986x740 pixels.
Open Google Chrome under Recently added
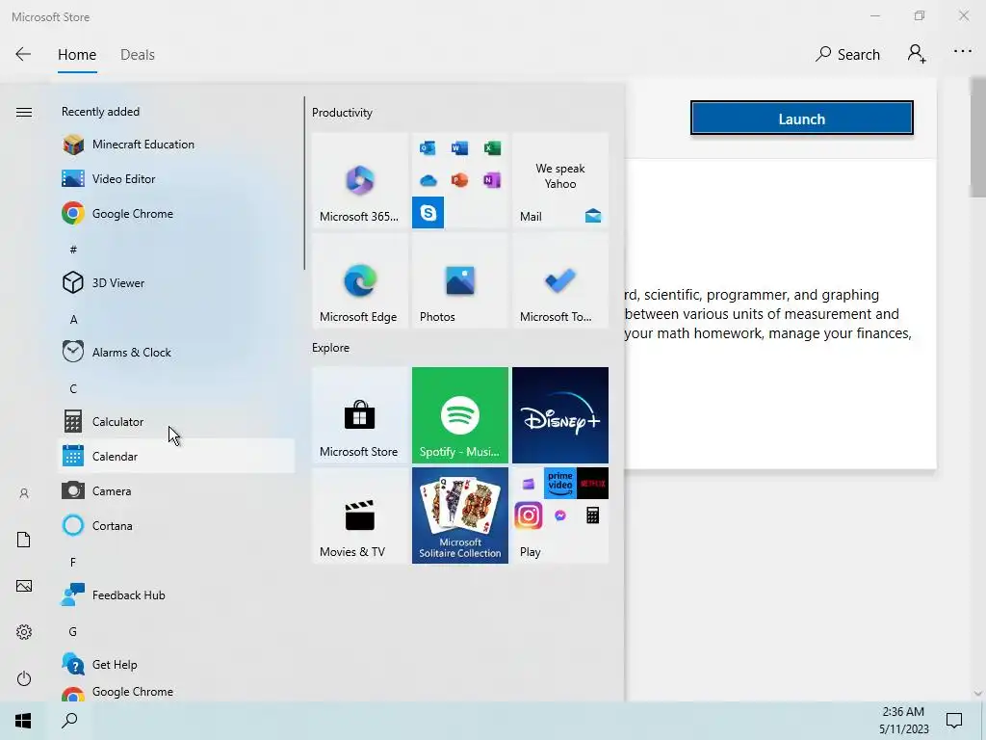176,213
